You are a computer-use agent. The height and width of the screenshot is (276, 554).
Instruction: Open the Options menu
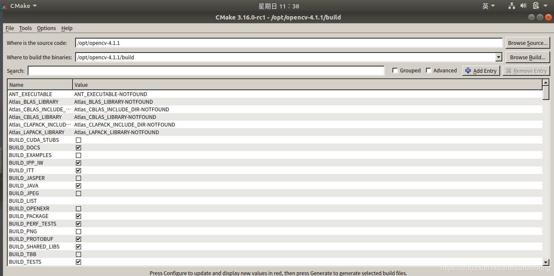coord(46,28)
